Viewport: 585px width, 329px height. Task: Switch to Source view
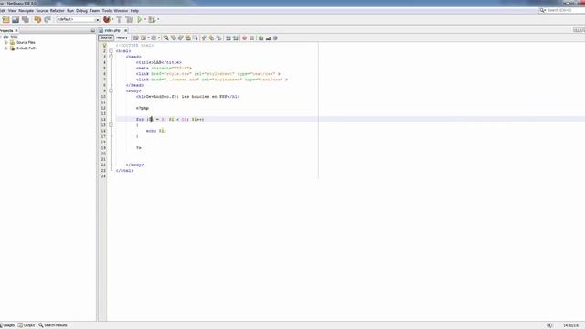pos(106,38)
